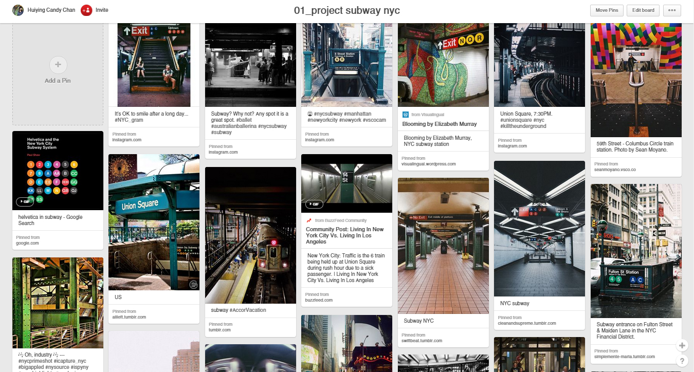
Task: Open the seanmoyano.vsco.co source link
Action: click(x=616, y=170)
